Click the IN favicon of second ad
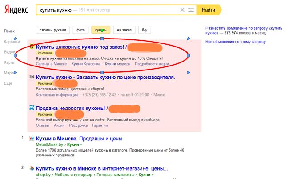Image resolution: width=285 pixels, height=179 pixels. (32, 77)
